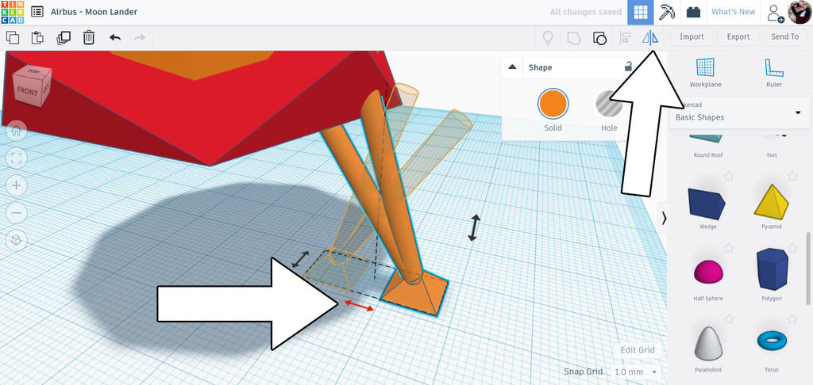Screen dimensions: 813x385
Task: Select the Polygon shape
Action: point(773,269)
